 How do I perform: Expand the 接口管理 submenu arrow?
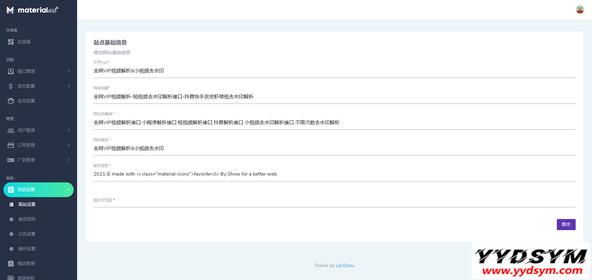[69, 71]
